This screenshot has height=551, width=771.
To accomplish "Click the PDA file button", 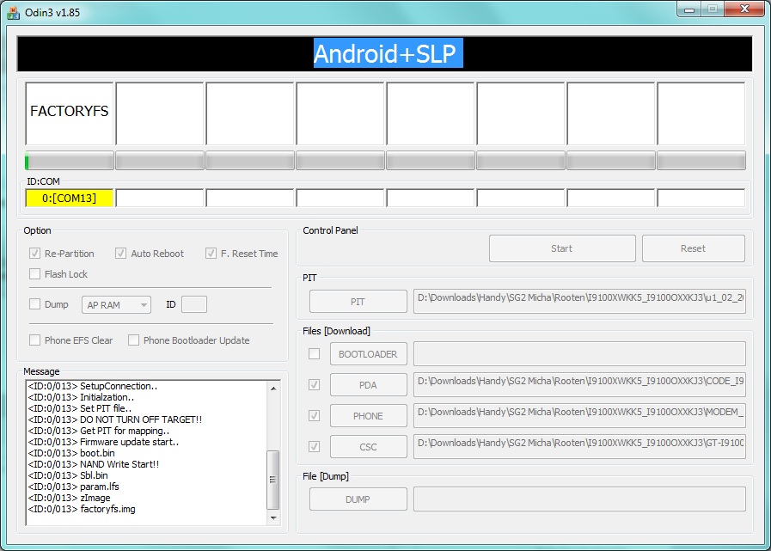I will click(x=368, y=385).
